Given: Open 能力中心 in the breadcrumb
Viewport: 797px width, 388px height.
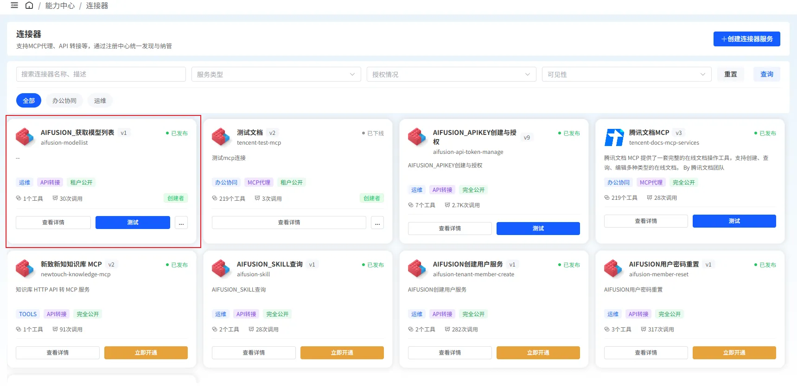Looking at the screenshot, I should (x=60, y=6).
